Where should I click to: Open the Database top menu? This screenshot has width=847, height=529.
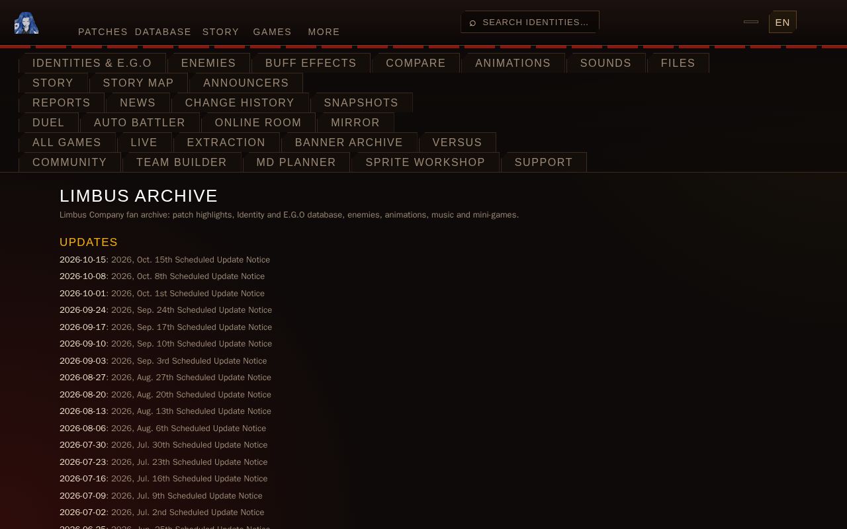pyautogui.click(x=163, y=32)
